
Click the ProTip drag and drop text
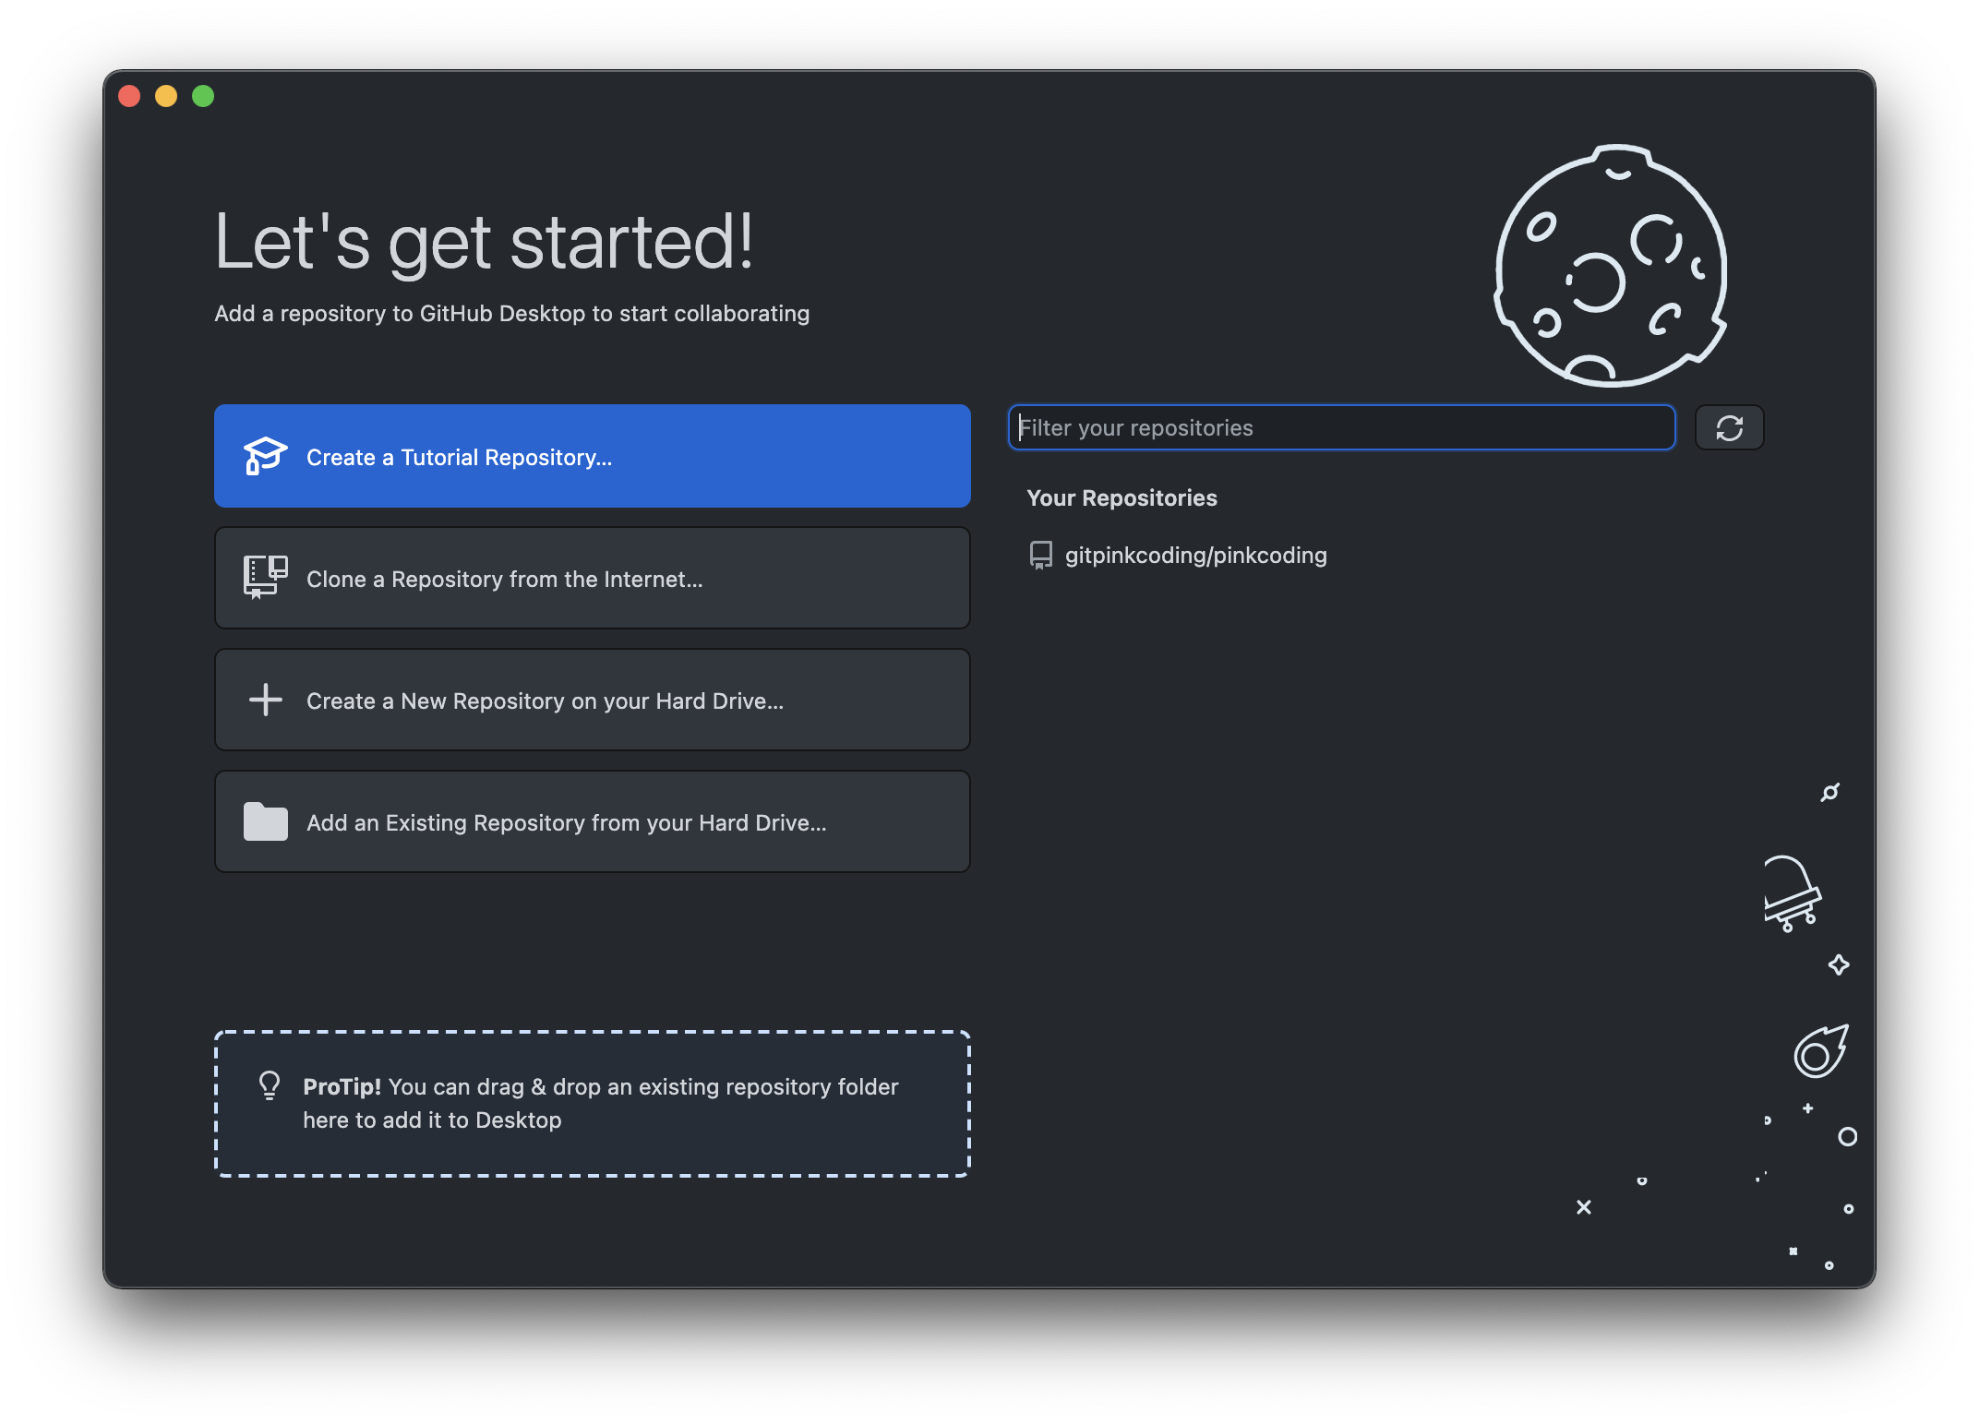click(600, 1103)
